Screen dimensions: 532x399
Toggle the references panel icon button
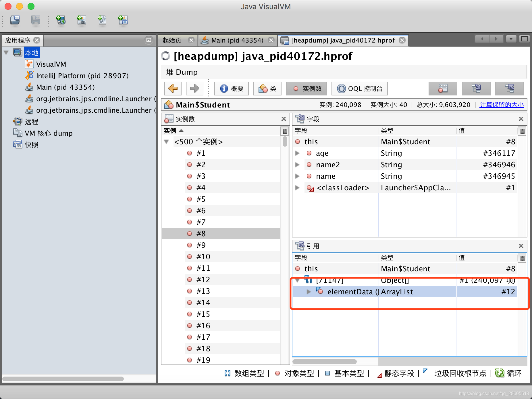coord(510,88)
